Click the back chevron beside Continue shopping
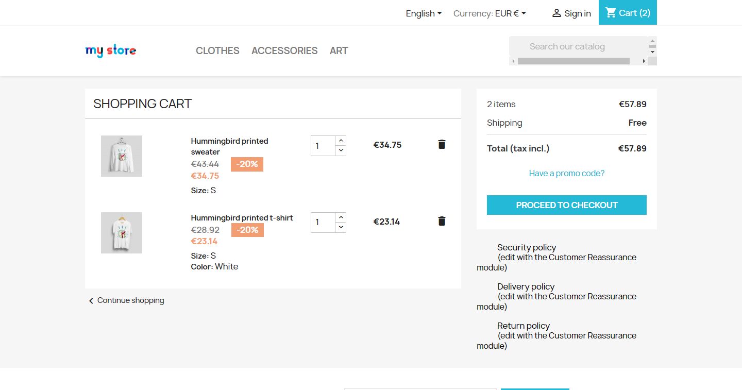This screenshot has height=390, width=742. point(91,301)
